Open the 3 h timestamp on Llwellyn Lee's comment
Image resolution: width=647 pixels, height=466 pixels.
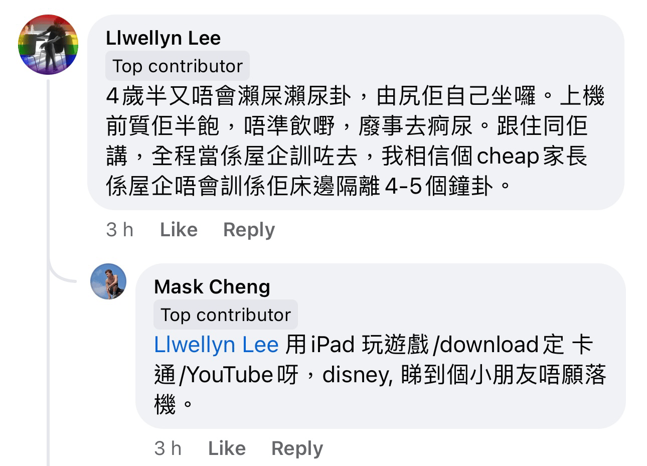pos(120,230)
